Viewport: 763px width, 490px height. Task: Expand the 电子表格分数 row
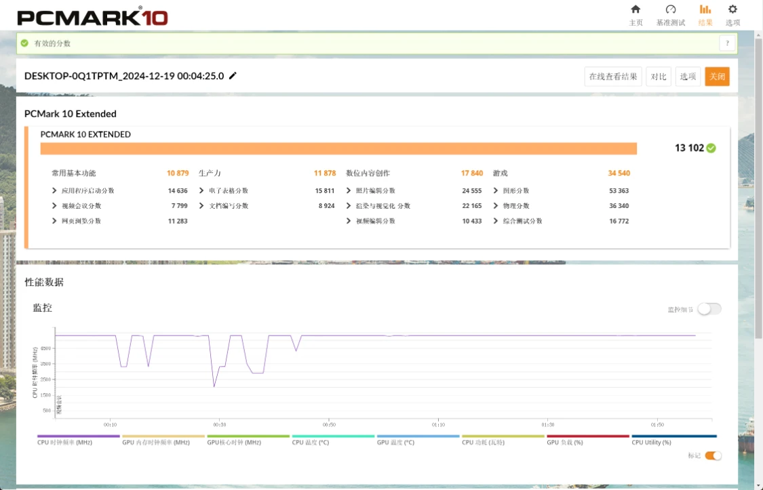coord(201,190)
